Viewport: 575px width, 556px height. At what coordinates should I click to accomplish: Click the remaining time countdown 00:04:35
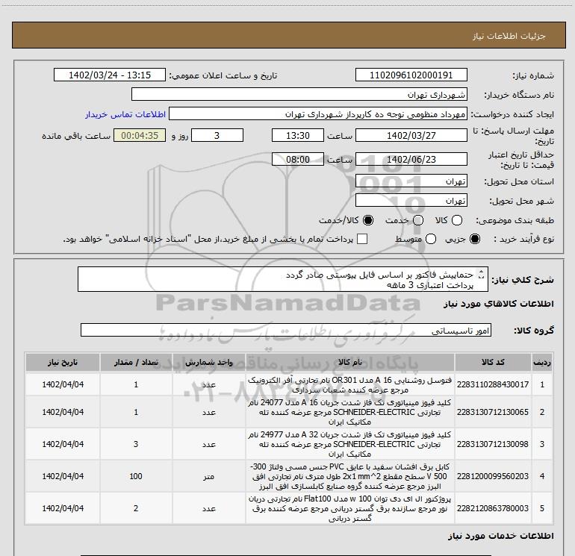(x=140, y=135)
